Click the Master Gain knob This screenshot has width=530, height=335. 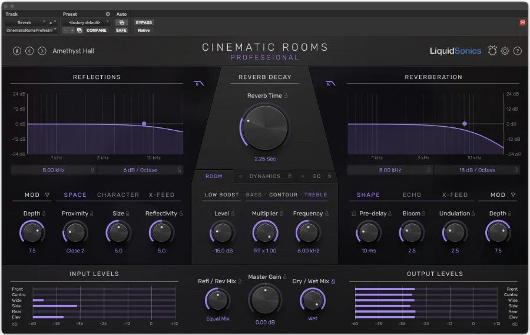point(265,300)
